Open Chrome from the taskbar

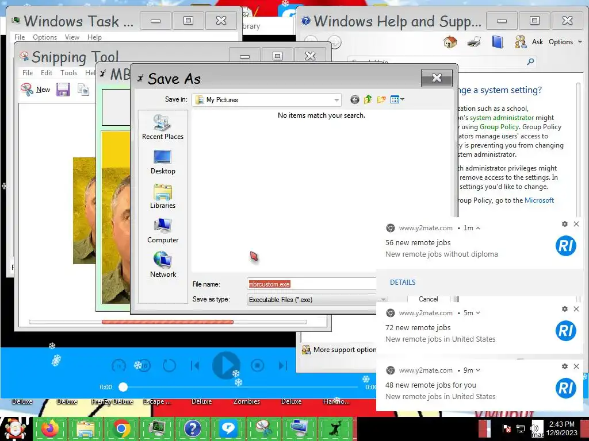pos(121,428)
